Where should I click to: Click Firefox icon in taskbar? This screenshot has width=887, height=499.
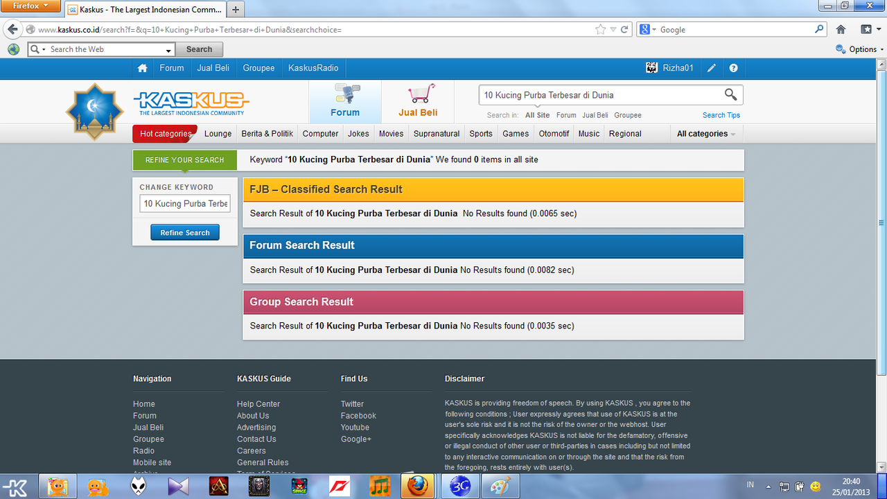[418, 487]
